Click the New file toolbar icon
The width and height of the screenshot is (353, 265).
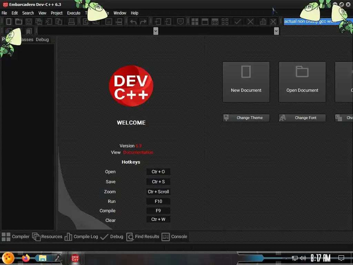[9, 22]
